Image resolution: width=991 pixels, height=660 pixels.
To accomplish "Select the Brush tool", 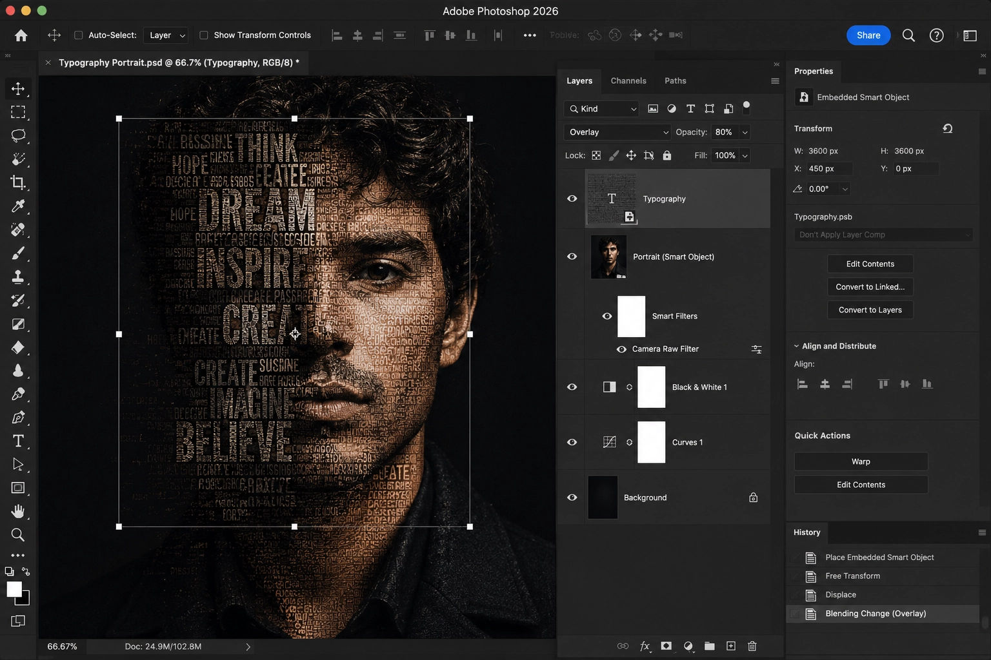I will coord(18,253).
